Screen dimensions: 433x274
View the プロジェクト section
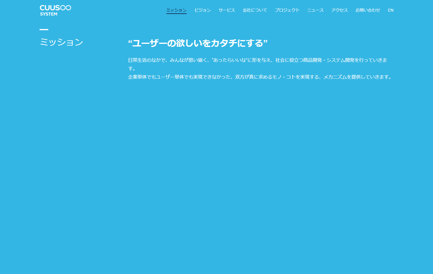point(287,10)
